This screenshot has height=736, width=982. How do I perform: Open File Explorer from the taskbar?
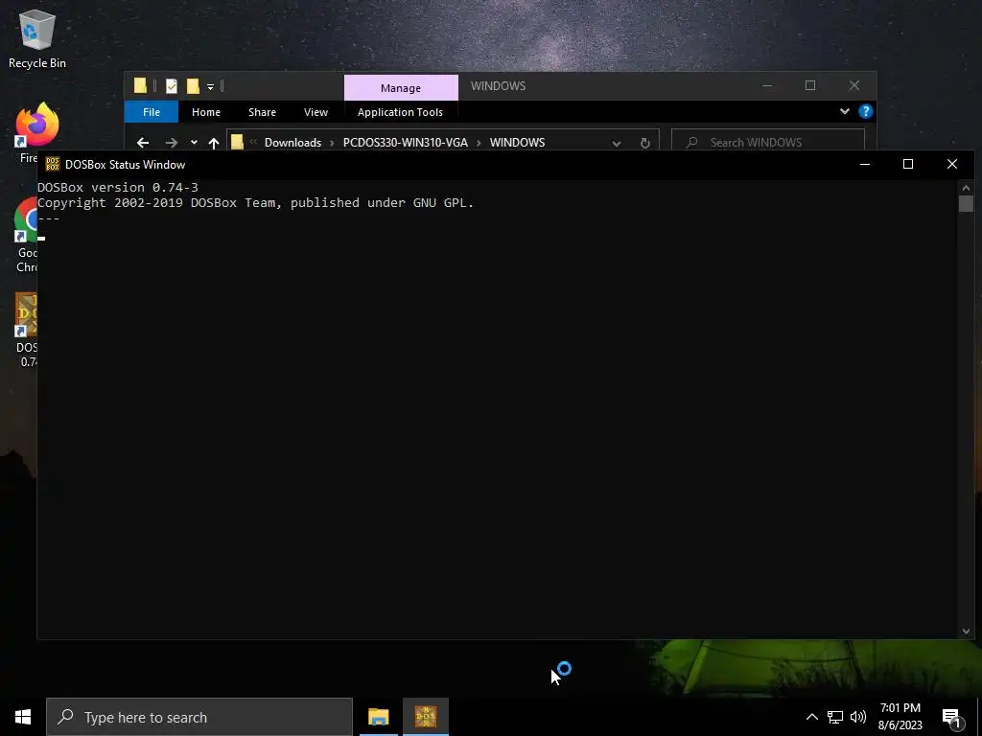pyautogui.click(x=378, y=717)
